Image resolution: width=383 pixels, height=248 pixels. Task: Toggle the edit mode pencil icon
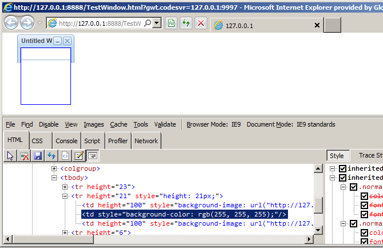click(x=79, y=156)
